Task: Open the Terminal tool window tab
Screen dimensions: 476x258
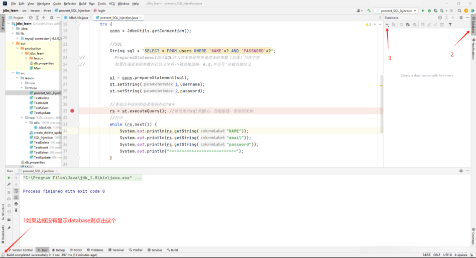Action: click(116, 250)
